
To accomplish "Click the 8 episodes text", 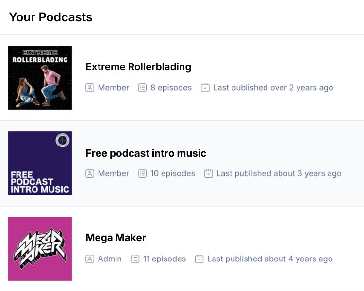I will click(x=171, y=88).
